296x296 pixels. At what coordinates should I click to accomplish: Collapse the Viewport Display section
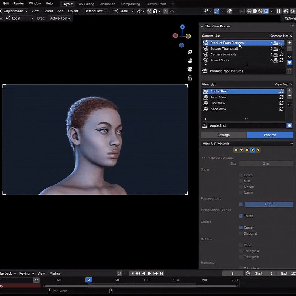pos(203,158)
